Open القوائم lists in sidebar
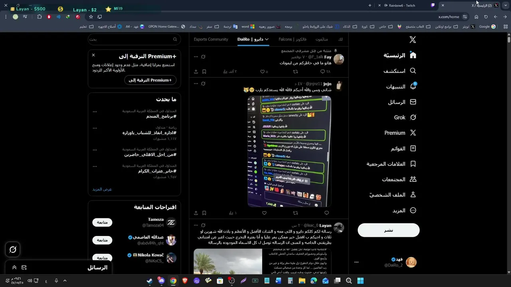Image resolution: width=511 pixels, height=287 pixels. 404,148
